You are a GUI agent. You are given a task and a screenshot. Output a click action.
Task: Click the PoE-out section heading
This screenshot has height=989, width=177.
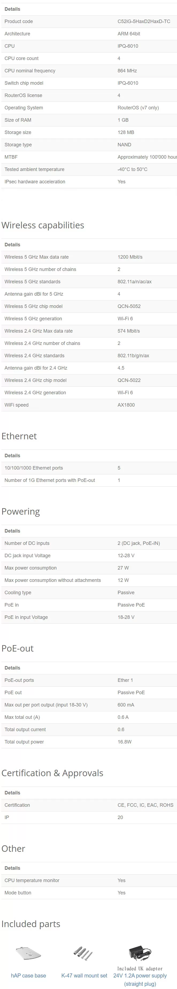tap(18, 648)
